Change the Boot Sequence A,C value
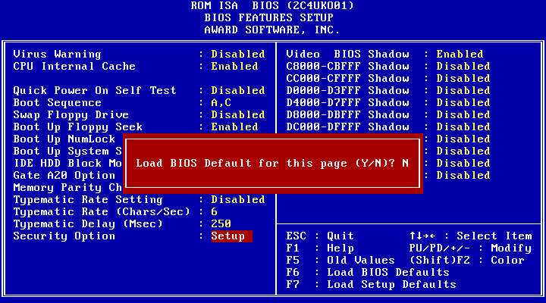This screenshot has width=546, height=303. (221, 102)
